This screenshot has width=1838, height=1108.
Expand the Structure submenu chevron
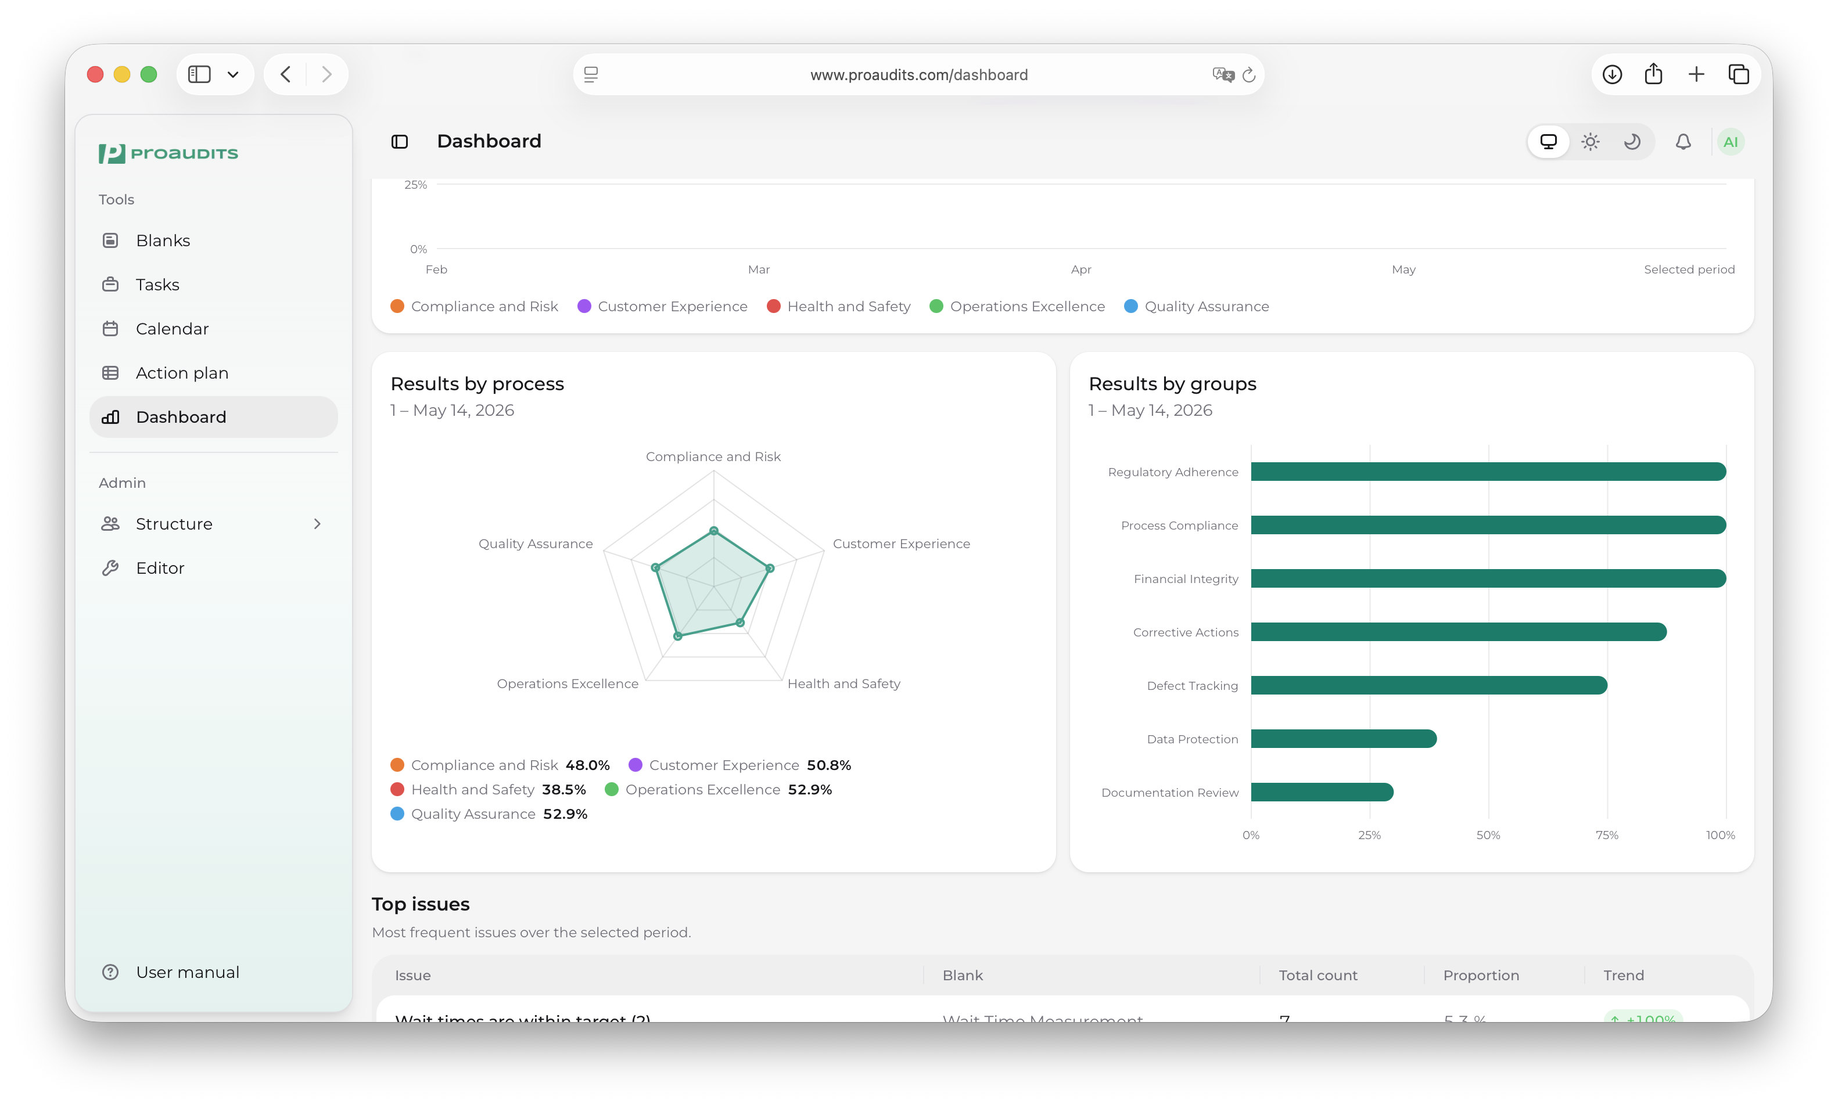point(317,524)
